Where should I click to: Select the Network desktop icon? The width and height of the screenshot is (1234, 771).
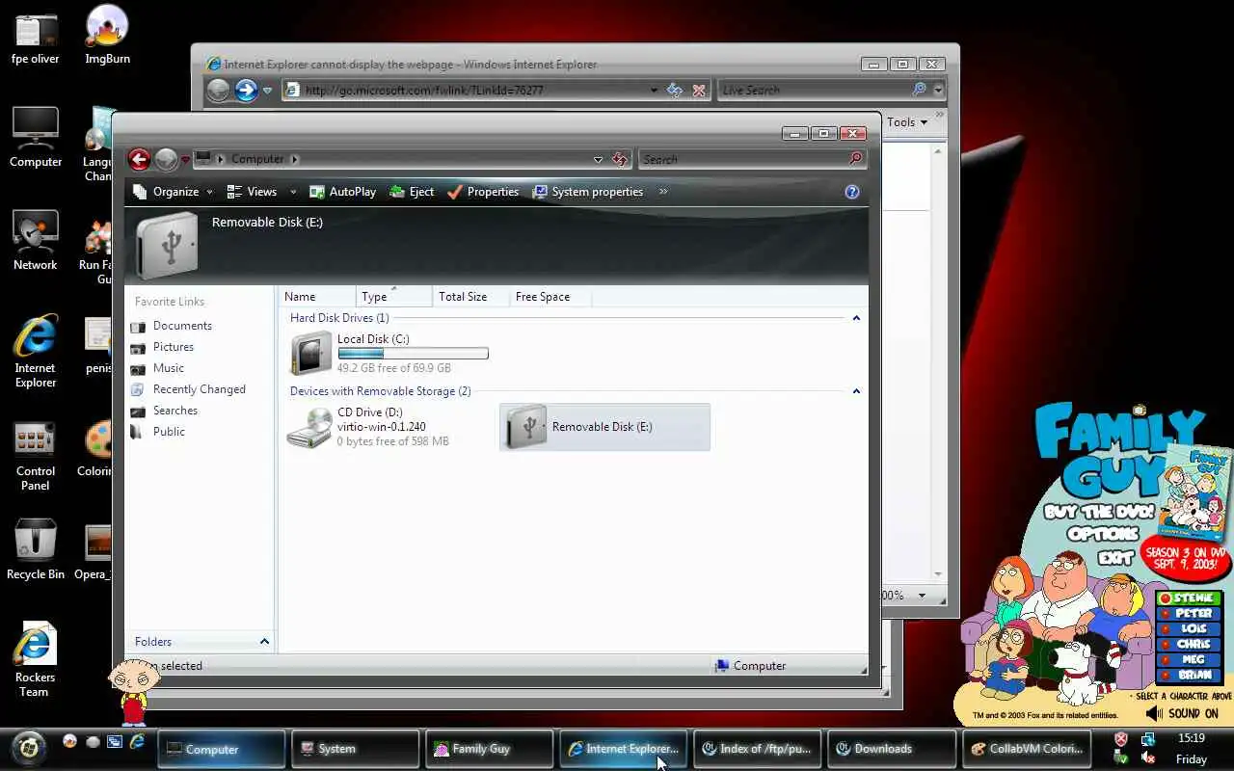pyautogui.click(x=36, y=240)
